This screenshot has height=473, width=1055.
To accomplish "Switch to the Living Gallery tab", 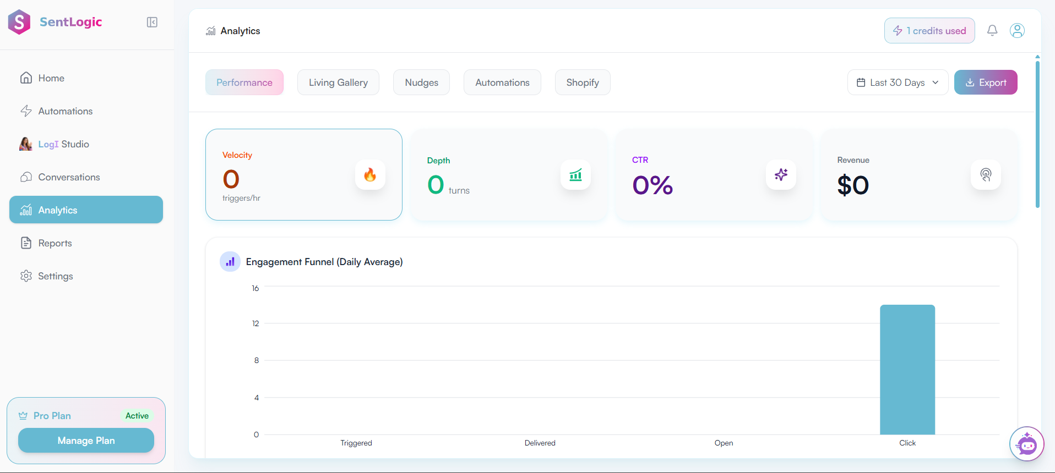I will pyautogui.click(x=338, y=82).
